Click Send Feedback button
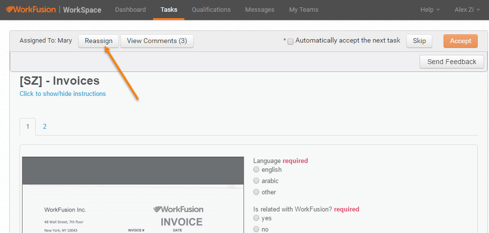489x233 pixels. click(451, 62)
